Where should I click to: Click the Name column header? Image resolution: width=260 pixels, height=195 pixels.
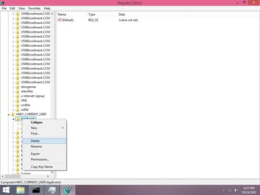coord(71,14)
